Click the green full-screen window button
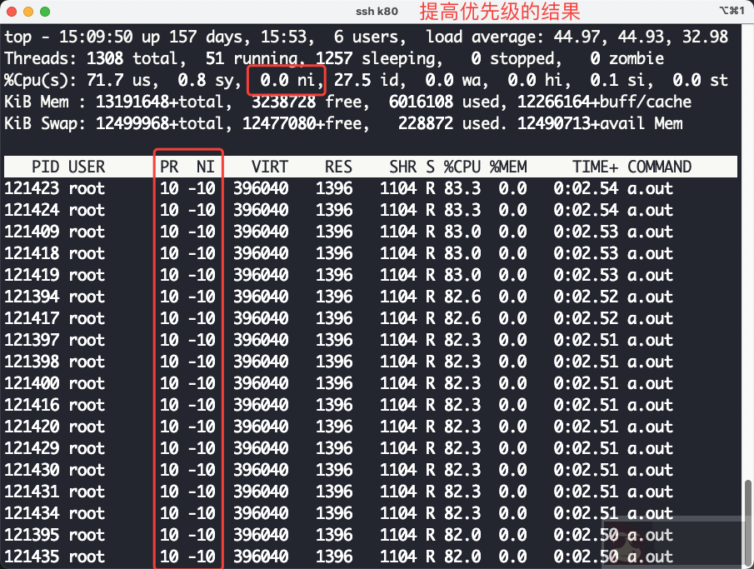Image resolution: width=754 pixels, height=569 pixels. click(44, 12)
